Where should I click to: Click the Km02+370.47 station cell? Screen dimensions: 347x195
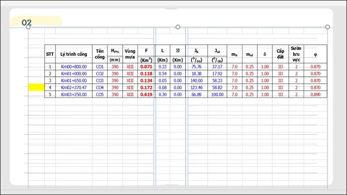coord(74,88)
